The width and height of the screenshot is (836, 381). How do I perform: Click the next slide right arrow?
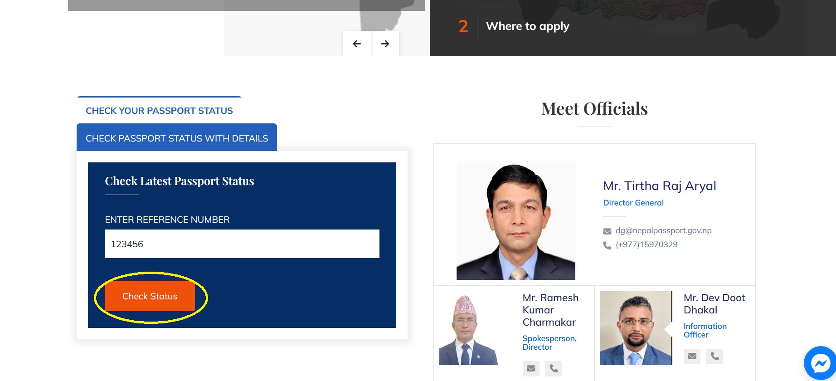click(x=385, y=44)
